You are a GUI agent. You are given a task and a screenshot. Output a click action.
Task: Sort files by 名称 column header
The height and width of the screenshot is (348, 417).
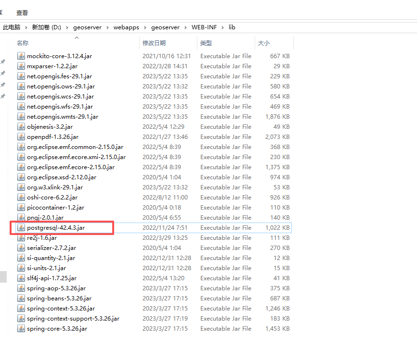23,43
